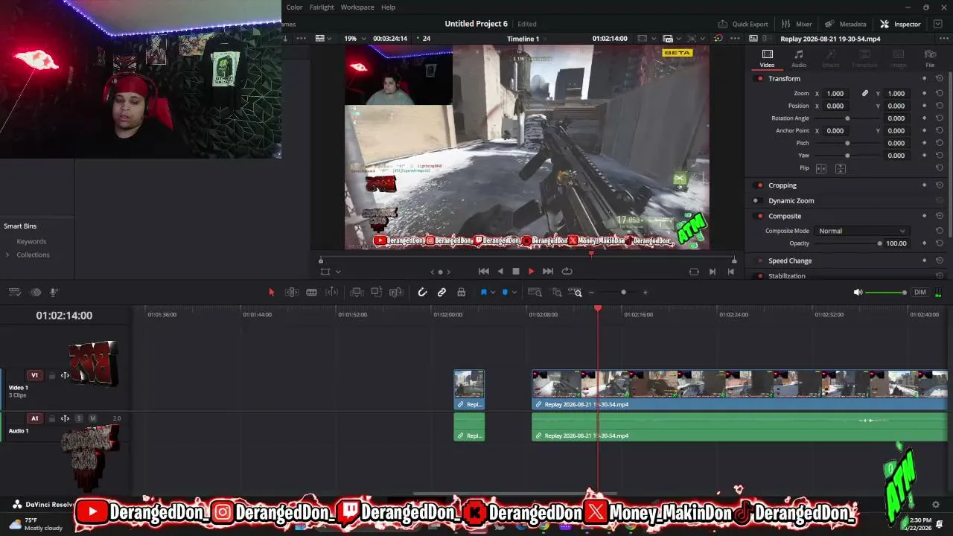
Task: Open viewer zoom 19% dropdown
Action: [354, 39]
